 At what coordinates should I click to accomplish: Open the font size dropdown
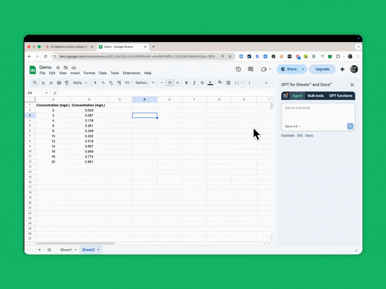click(x=170, y=83)
